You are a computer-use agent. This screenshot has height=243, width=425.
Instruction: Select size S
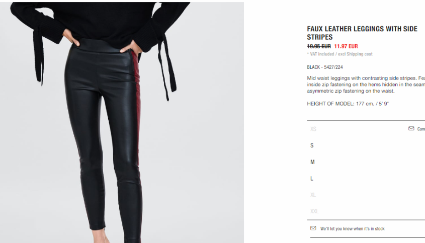tap(312, 145)
